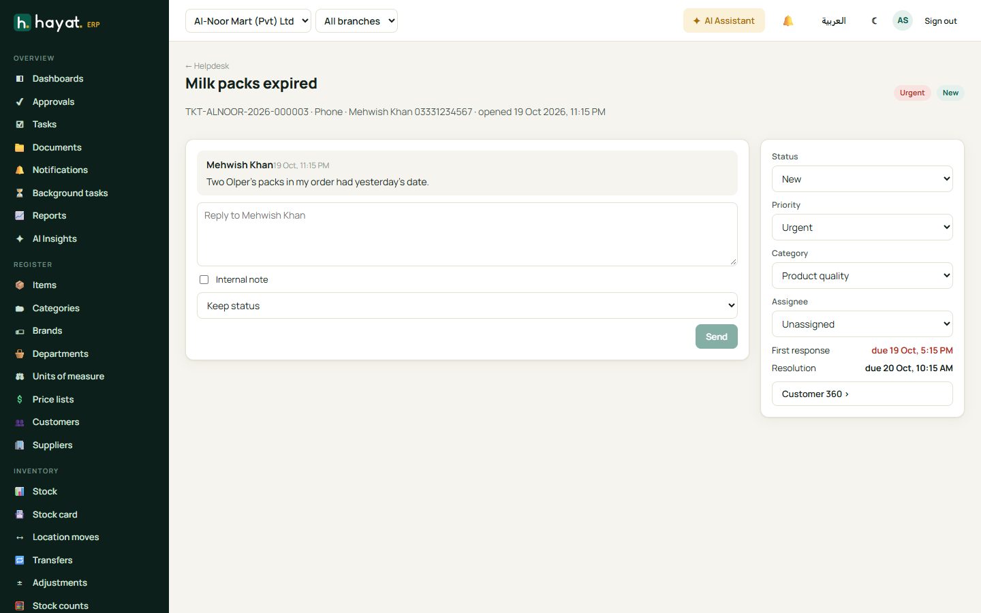Image resolution: width=981 pixels, height=613 pixels.
Task: Open AI Insights sparkle icon
Action: coord(20,239)
